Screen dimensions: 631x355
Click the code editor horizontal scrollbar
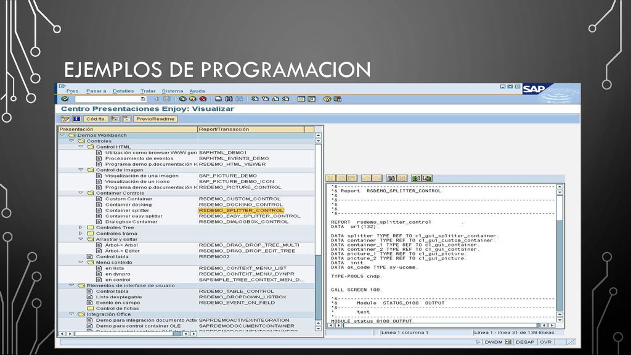pyautogui.click(x=441, y=325)
